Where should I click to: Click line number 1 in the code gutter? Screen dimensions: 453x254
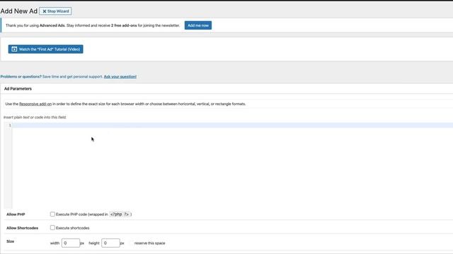pos(10,126)
